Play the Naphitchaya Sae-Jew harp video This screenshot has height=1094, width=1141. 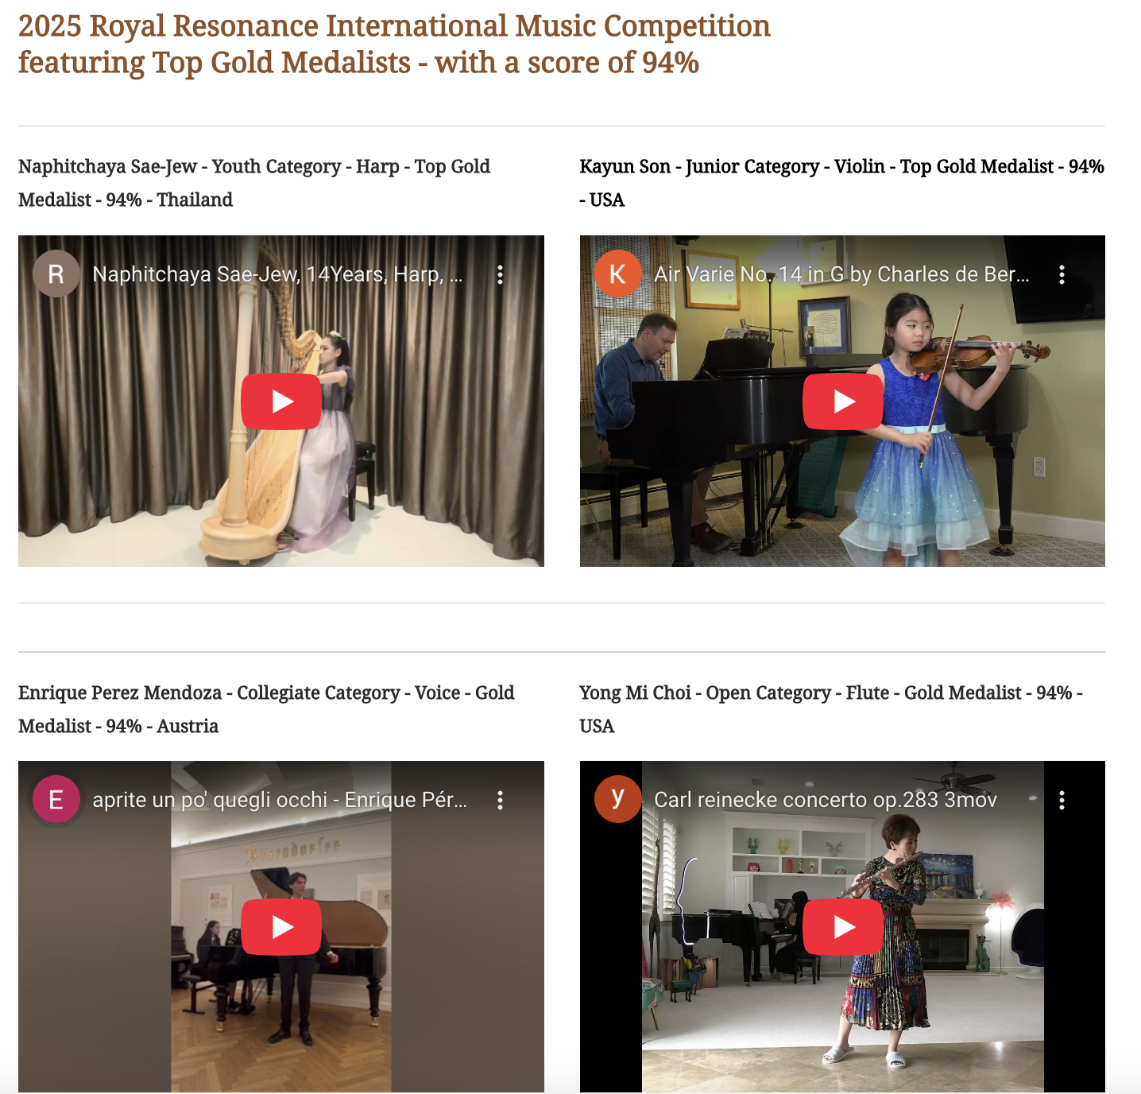pyautogui.click(x=281, y=402)
